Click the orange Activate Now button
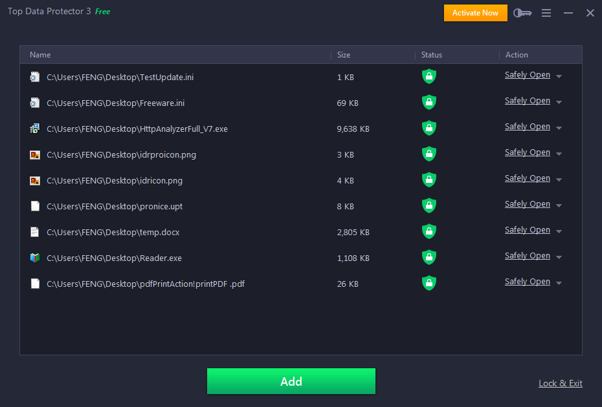602x407 pixels. pyautogui.click(x=475, y=12)
